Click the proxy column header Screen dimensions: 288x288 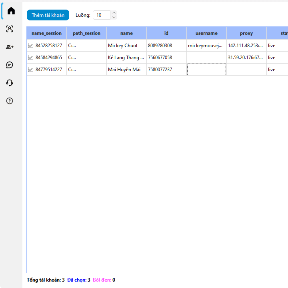coord(246,33)
